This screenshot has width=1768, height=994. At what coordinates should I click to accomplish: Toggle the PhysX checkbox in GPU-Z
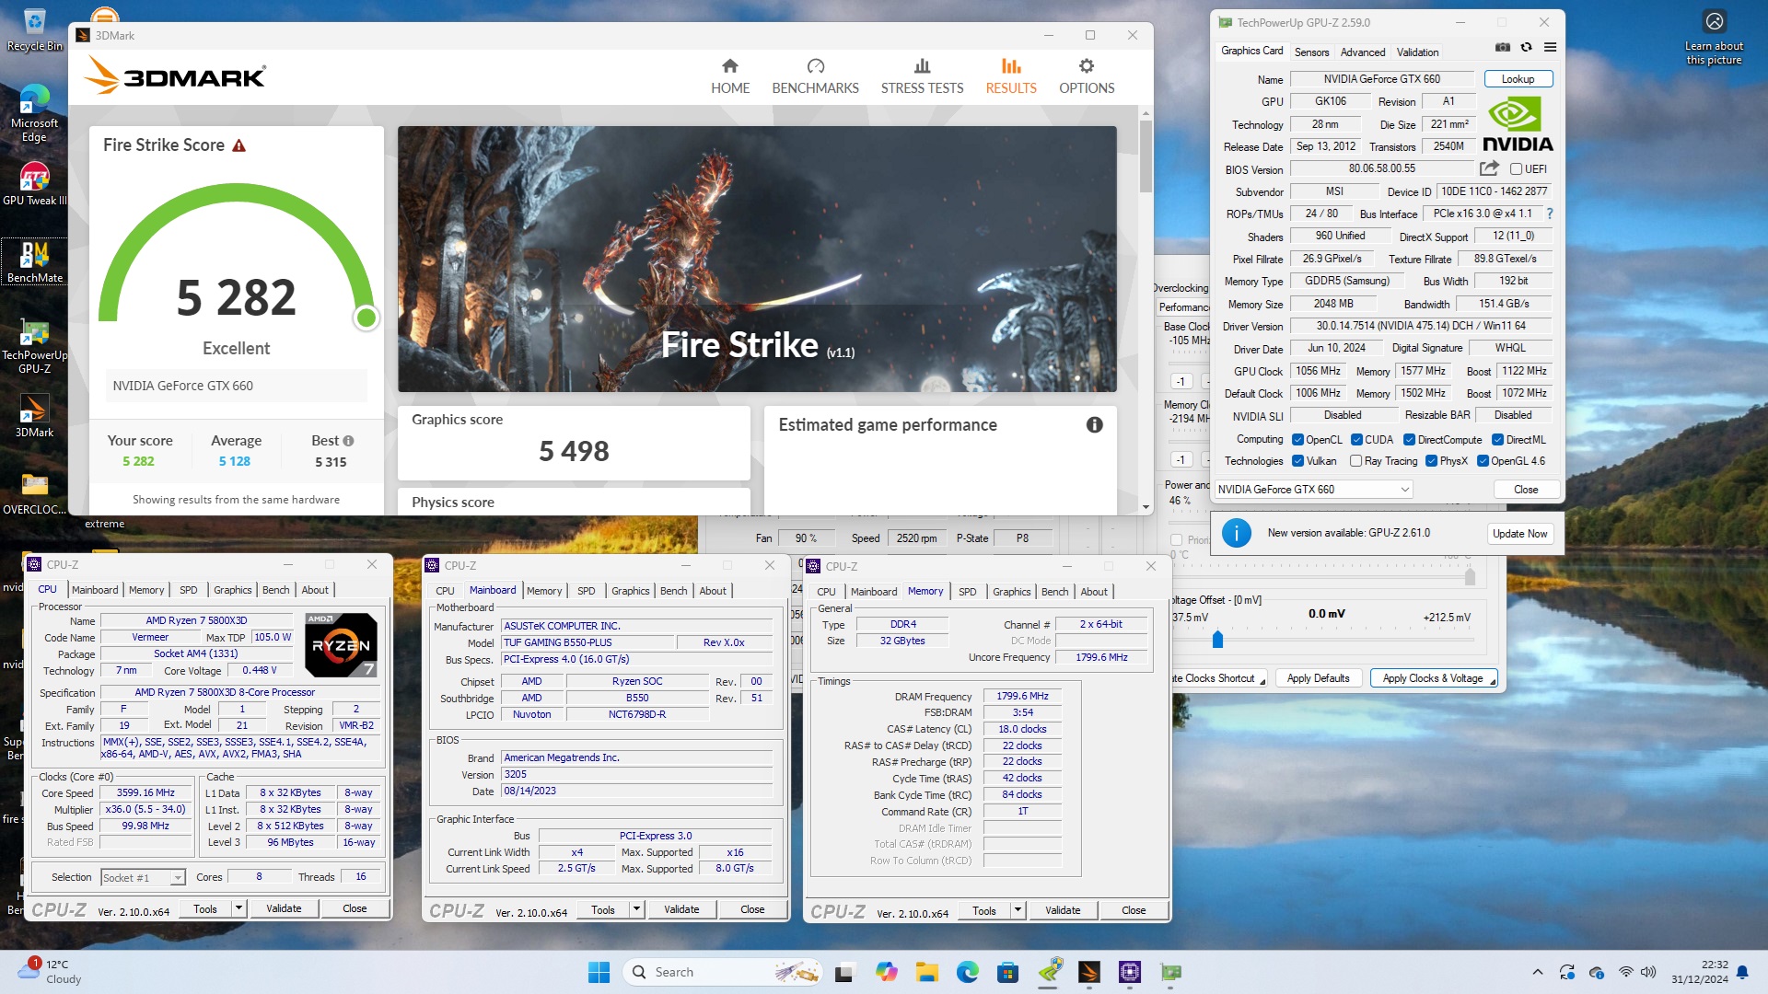click(1431, 461)
